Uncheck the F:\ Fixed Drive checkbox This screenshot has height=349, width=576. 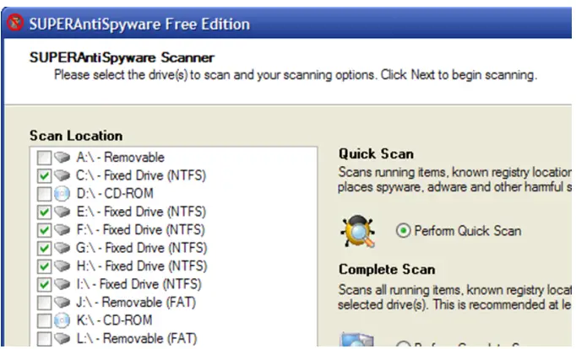click(x=44, y=230)
